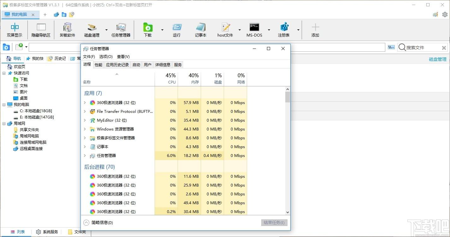The width and height of the screenshot is (450, 237).
Task: Click the Task Manager vertical scrollbar thumb
Action: tap(287, 97)
